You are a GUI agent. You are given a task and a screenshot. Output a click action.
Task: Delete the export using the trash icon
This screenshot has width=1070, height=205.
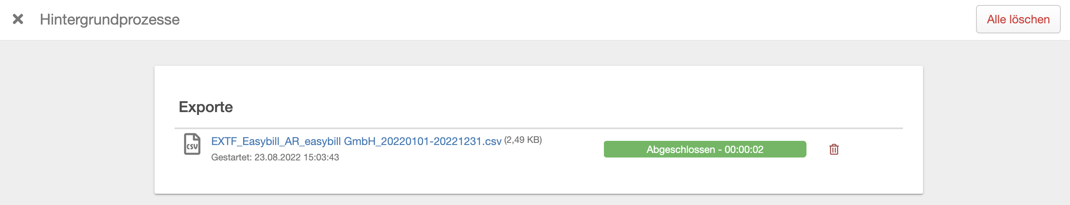pyautogui.click(x=834, y=149)
